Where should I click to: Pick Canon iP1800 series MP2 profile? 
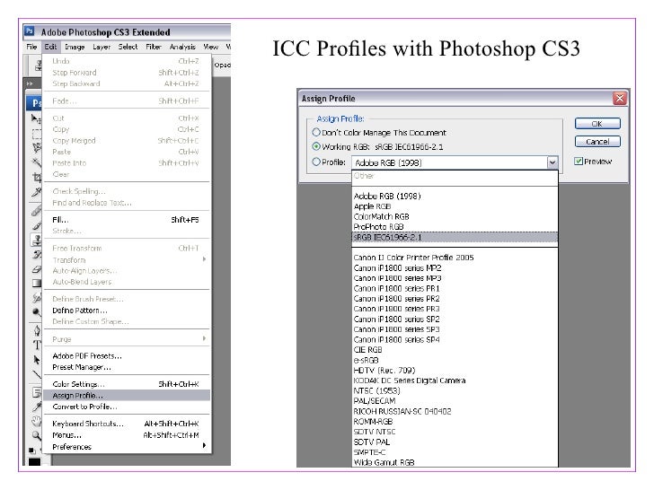tap(455, 267)
